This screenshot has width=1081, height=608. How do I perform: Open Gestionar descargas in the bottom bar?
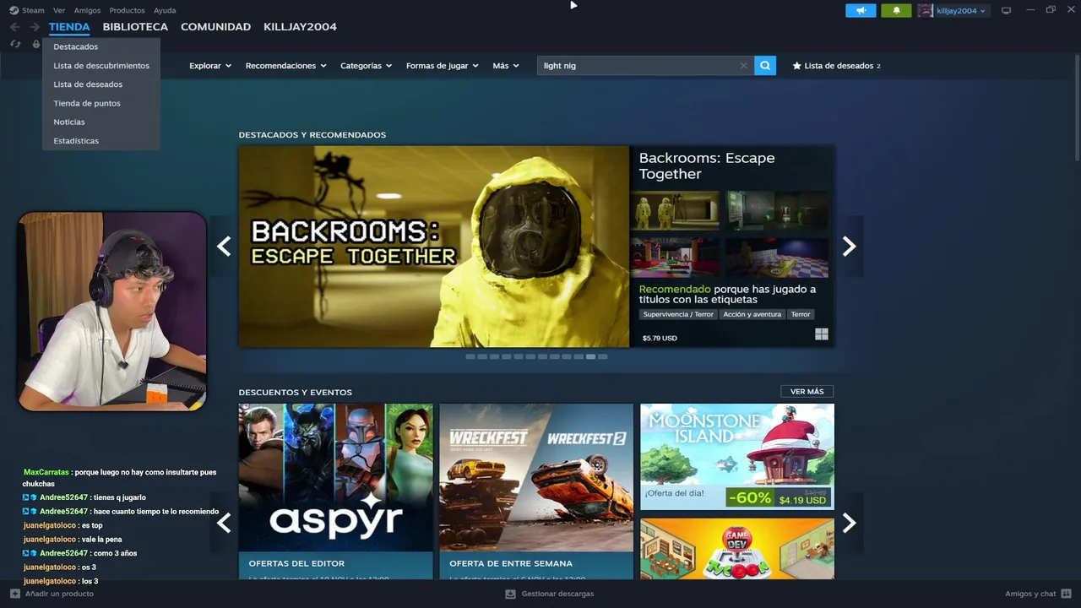[549, 594]
